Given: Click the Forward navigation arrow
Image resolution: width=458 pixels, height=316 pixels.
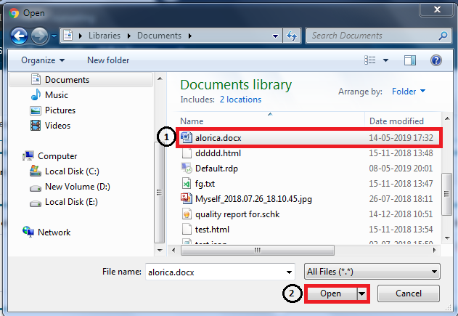Looking at the screenshot, I should click(39, 36).
